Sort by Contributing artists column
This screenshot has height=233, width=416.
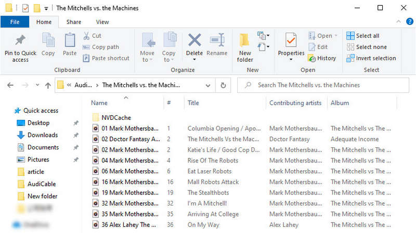click(295, 103)
